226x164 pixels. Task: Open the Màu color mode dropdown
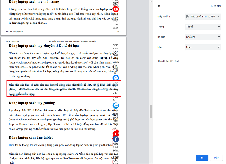click(x=202, y=47)
